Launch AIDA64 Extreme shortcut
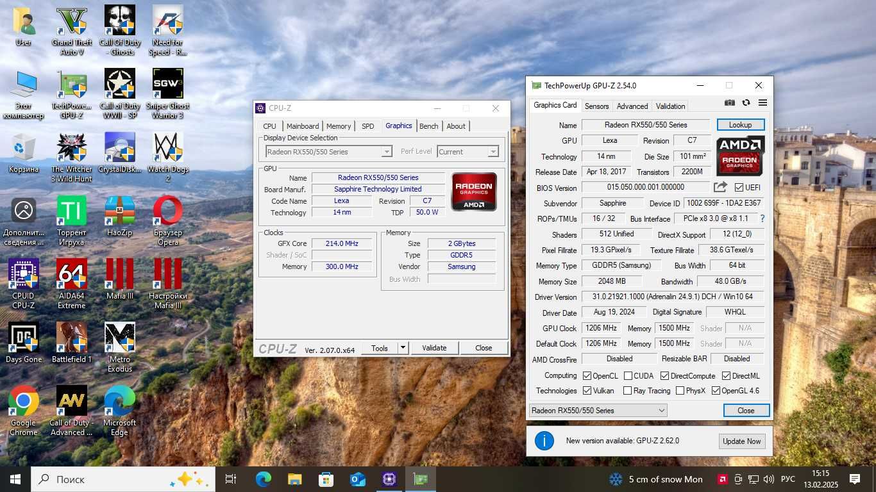The image size is (876, 492). click(x=72, y=284)
